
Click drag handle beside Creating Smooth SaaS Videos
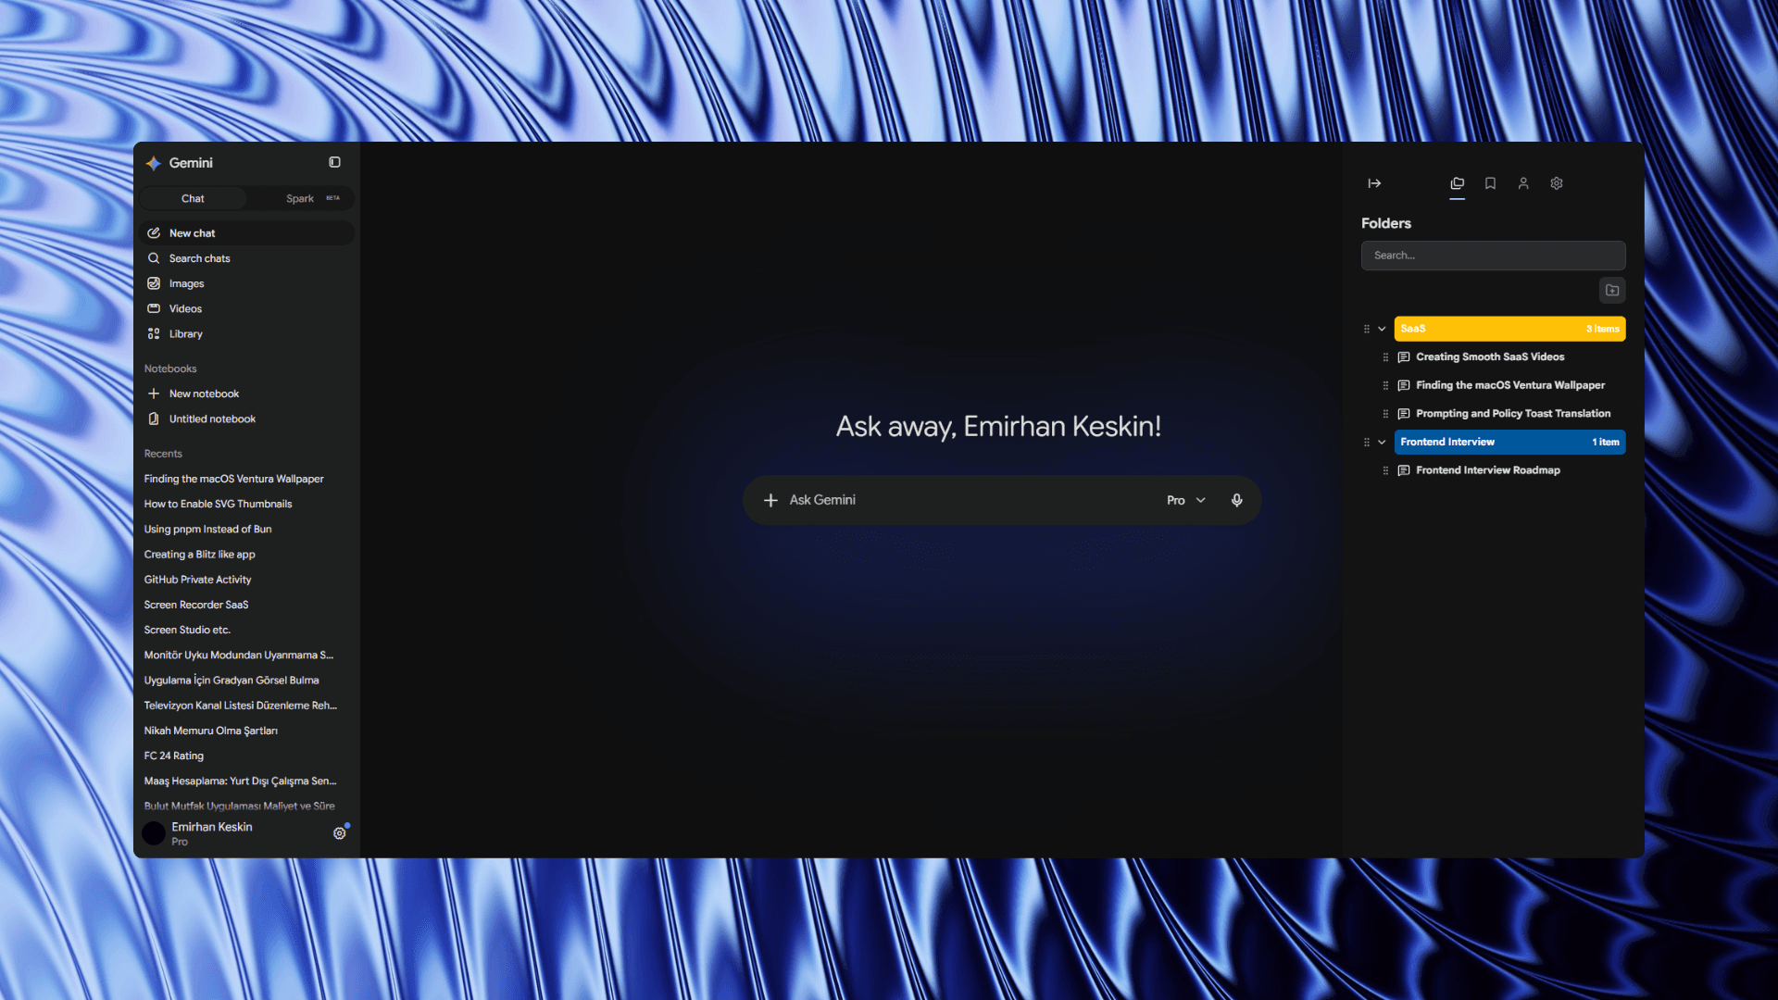(1385, 357)
